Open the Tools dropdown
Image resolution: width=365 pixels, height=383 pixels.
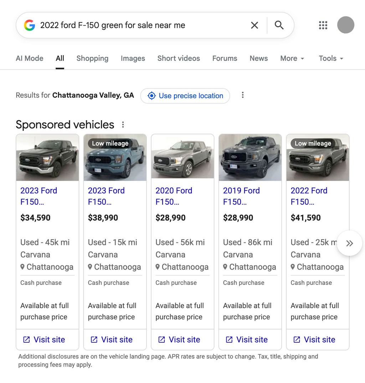pyautogui.click(x=330, y=58)
